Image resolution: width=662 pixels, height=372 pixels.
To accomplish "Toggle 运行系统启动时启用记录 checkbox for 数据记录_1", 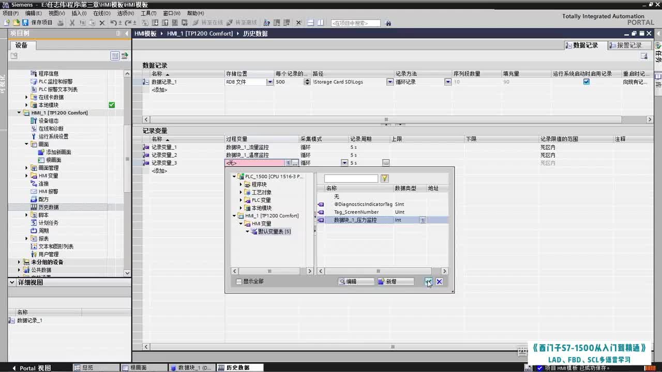I will (586, 82).
